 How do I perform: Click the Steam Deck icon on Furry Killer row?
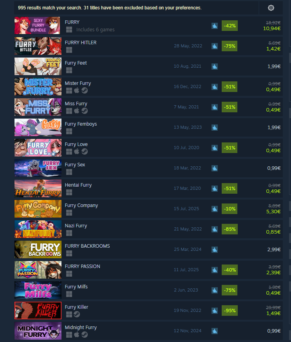[x=77, y=314]
